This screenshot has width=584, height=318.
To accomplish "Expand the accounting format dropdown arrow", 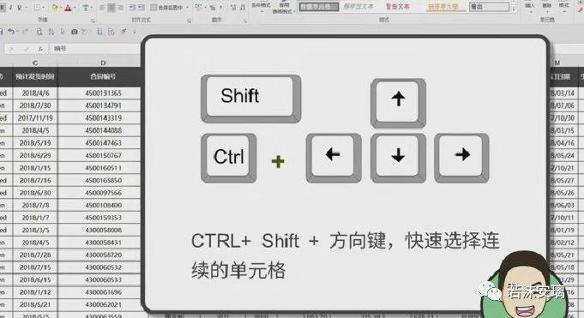I will click(205, 8).
